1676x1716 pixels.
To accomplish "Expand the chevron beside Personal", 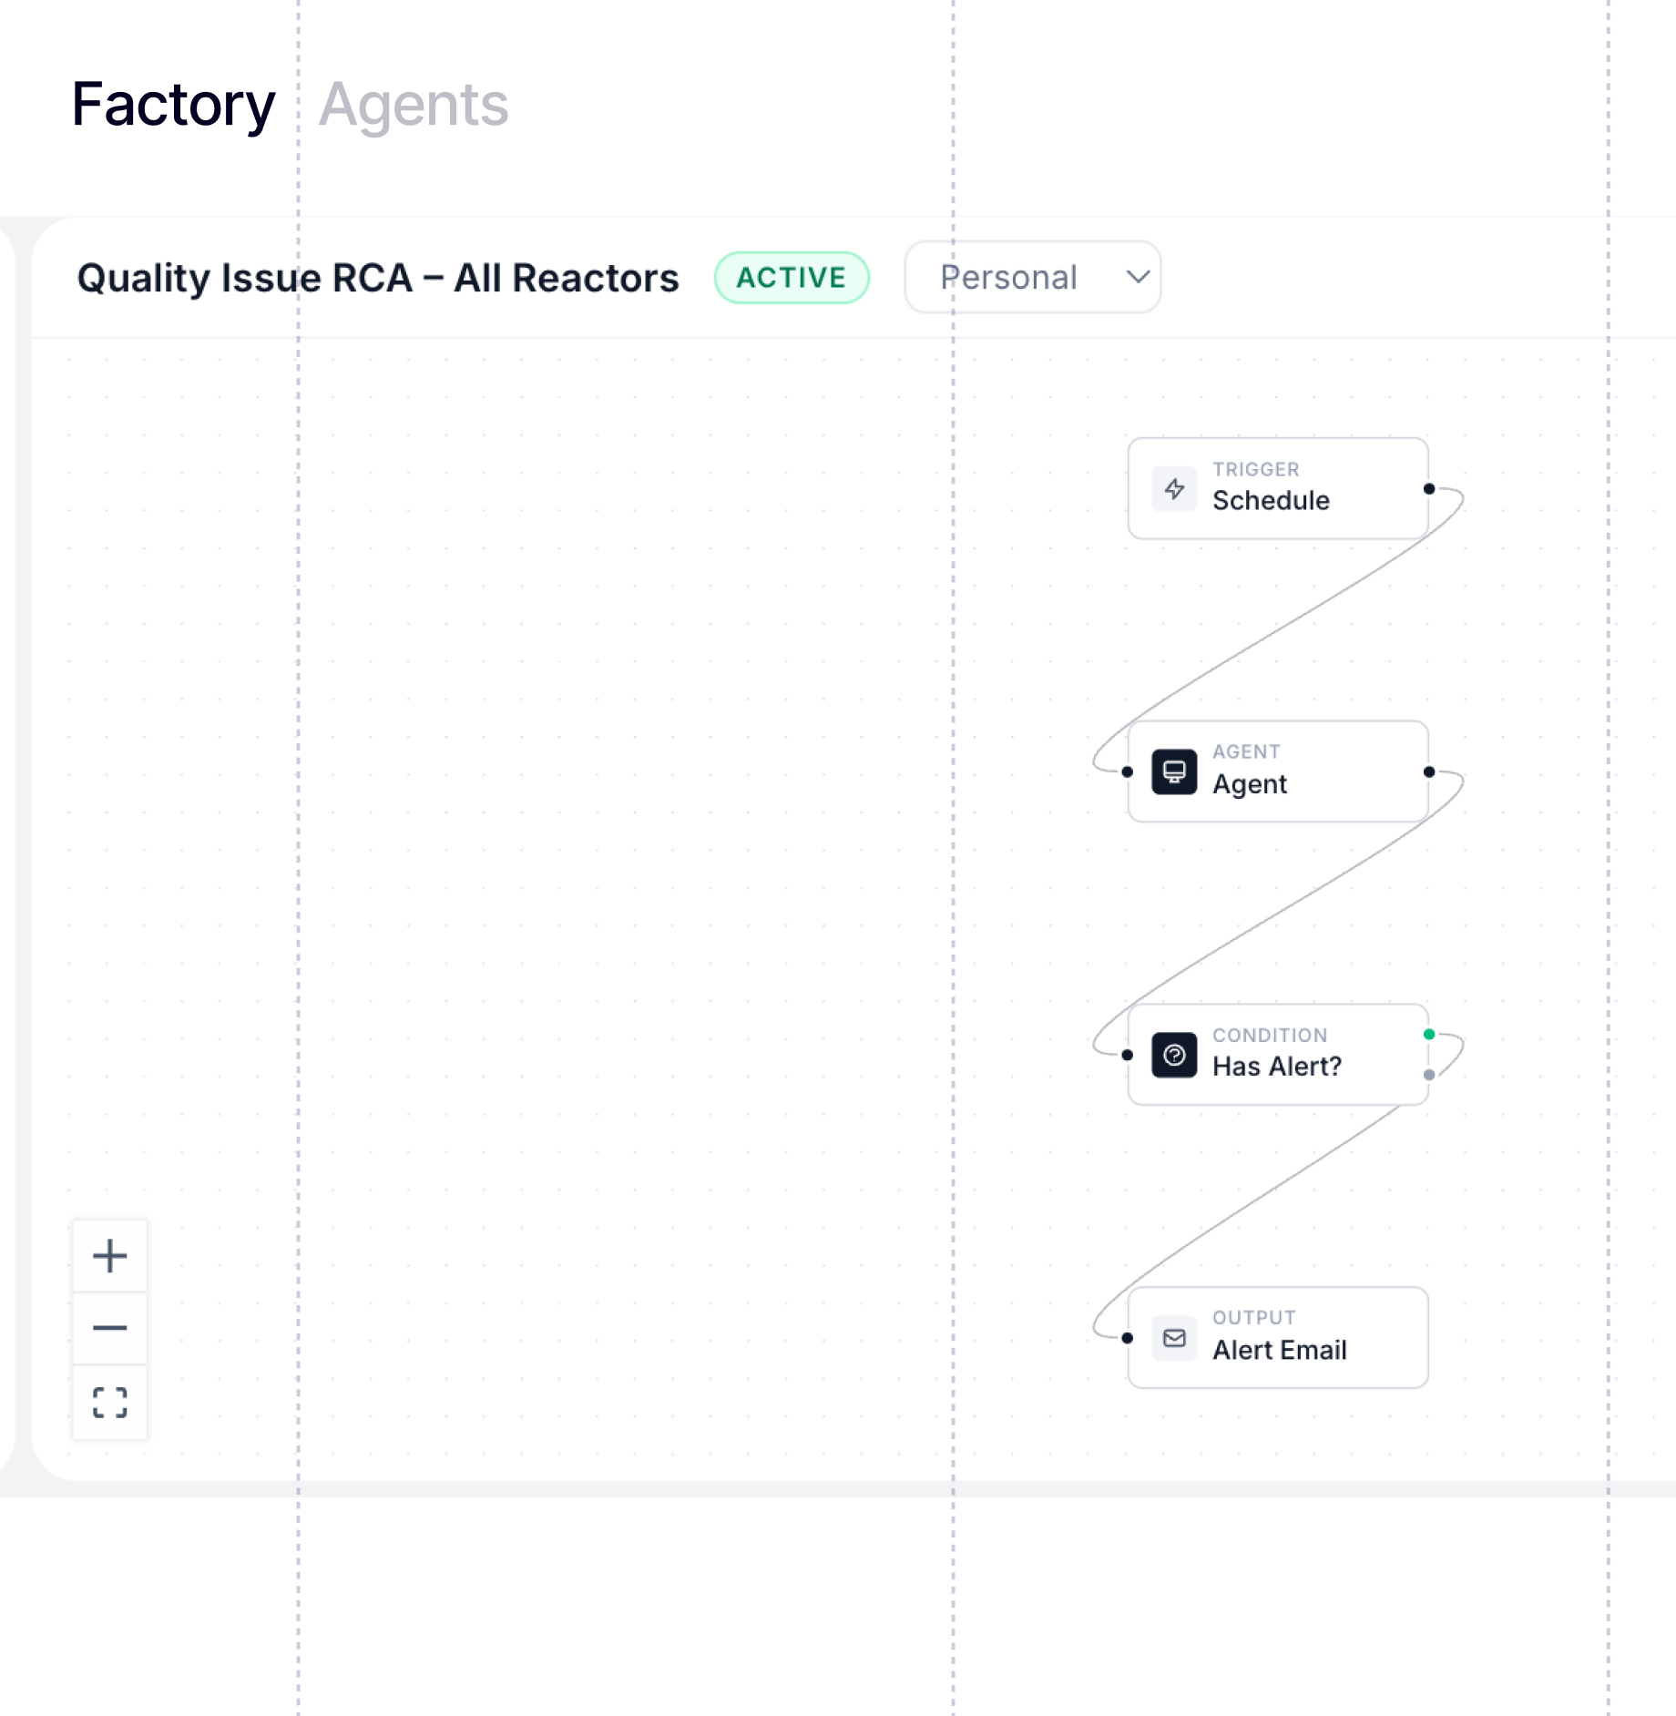I will point(1138,277).
